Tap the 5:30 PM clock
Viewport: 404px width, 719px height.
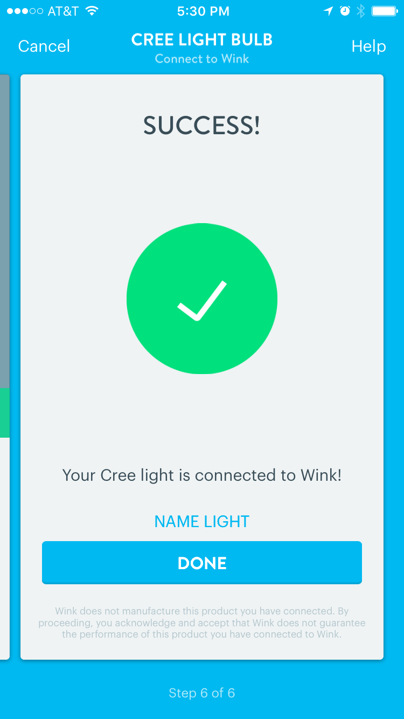tap(203, 11)
